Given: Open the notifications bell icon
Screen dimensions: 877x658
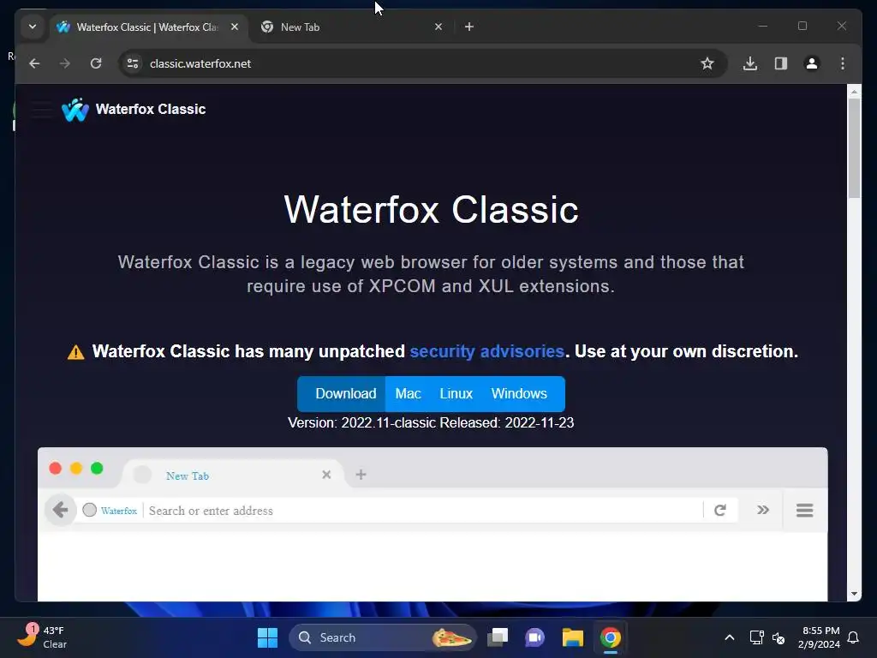Looking at the screenshot, I should 854,637.
